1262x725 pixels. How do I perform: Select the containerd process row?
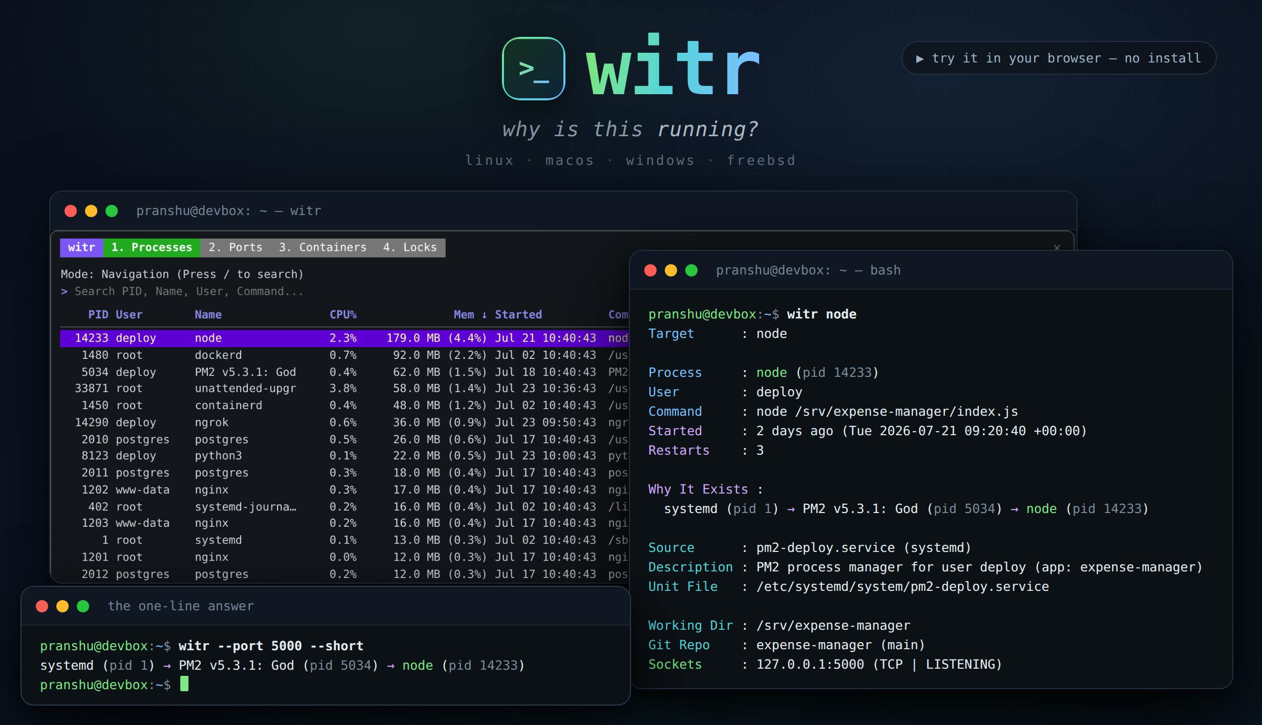point(344,405)
